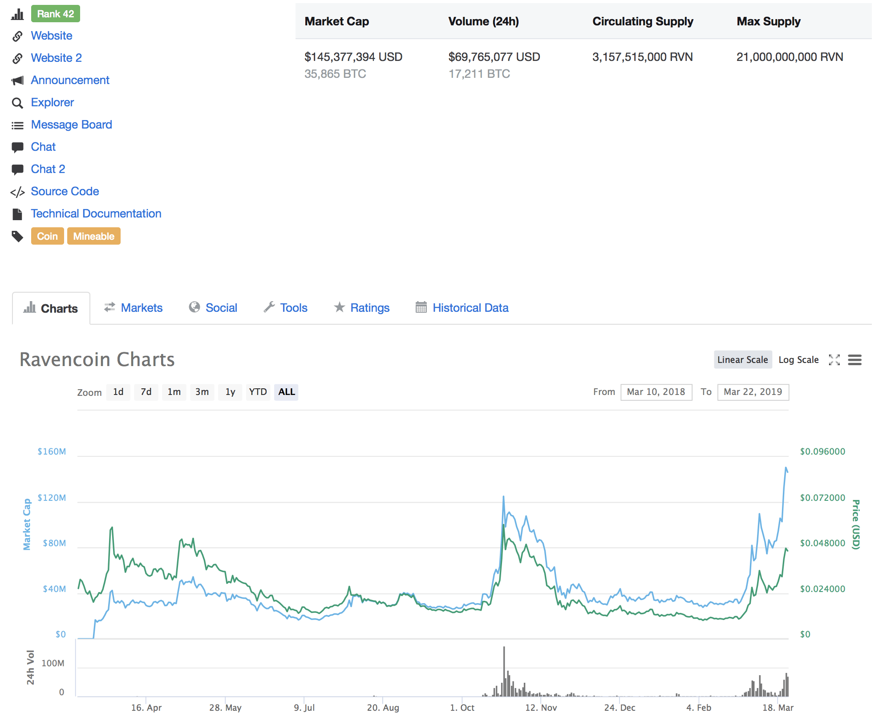Open the Chat 2 link
Screen dimensions: 883x725
48,169
